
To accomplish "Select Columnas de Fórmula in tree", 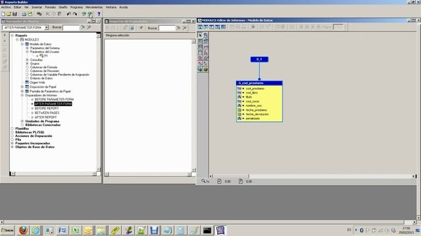I will pyautogui.click(x=43, y=68).
